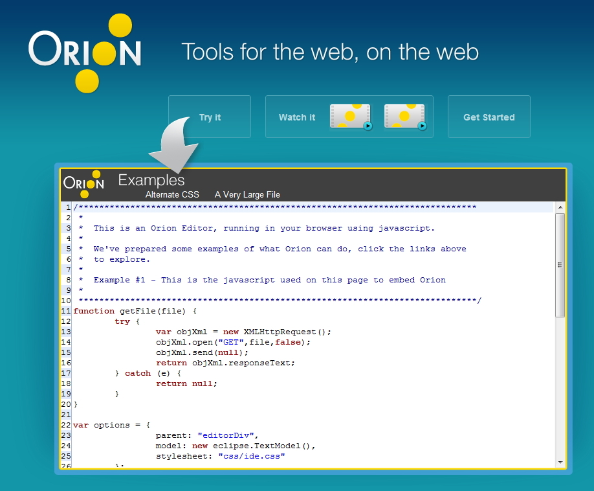Click the line 'function getFile(file) {'

[x=135, y=311]
